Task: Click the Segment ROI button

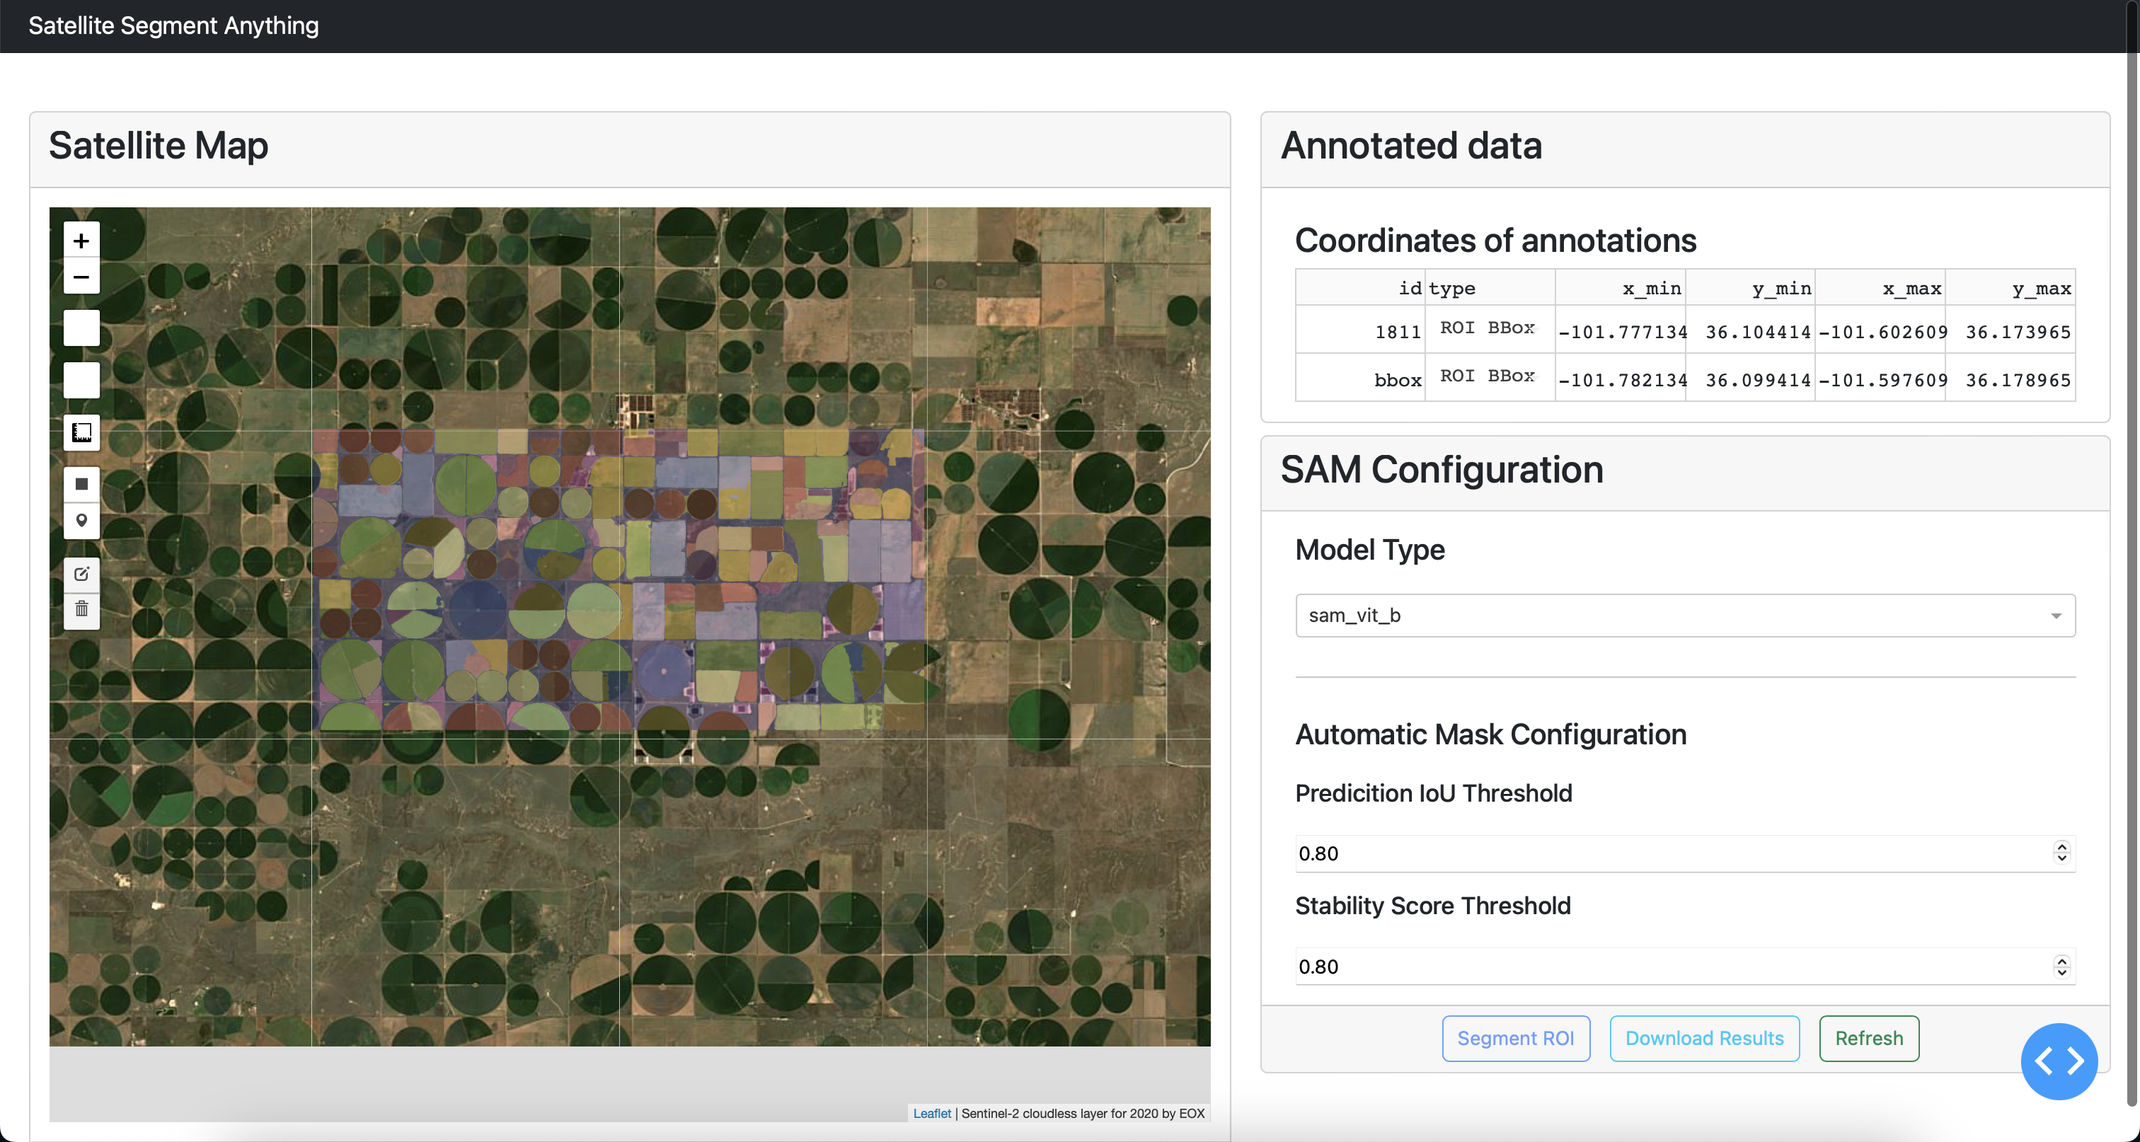Action: click(1515, 1038)
